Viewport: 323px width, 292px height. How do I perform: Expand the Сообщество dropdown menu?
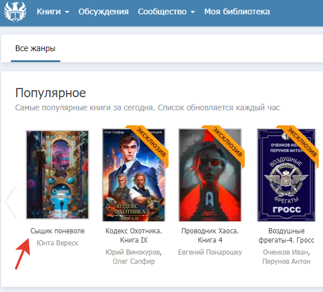click(x=166, y=11)
